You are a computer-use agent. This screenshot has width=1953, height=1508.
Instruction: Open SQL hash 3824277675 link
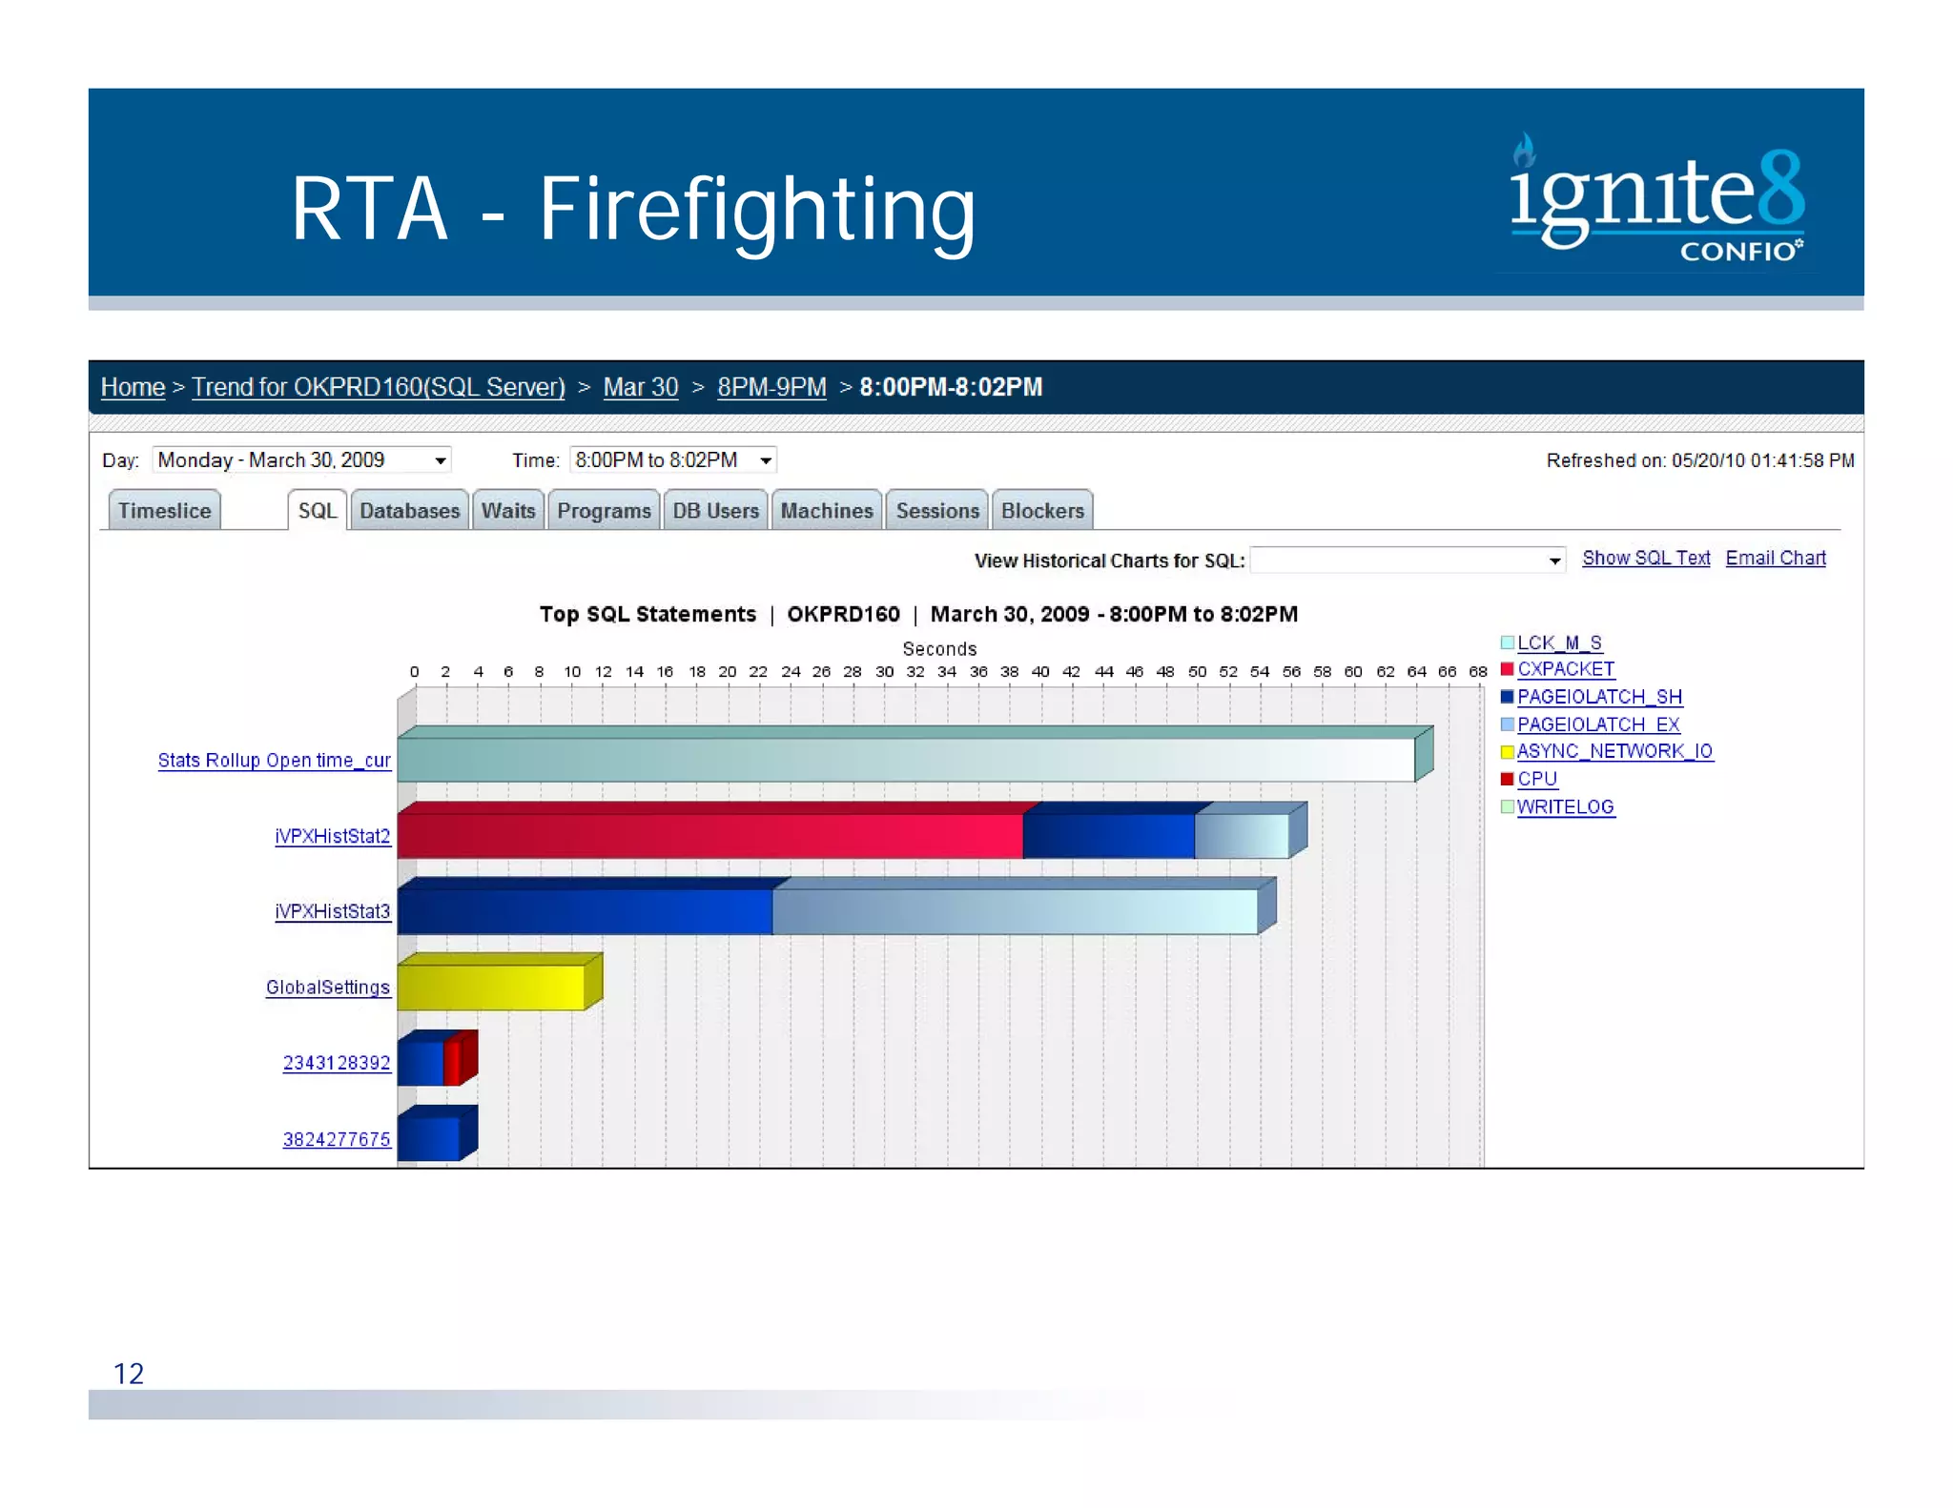coord(337,1139)
